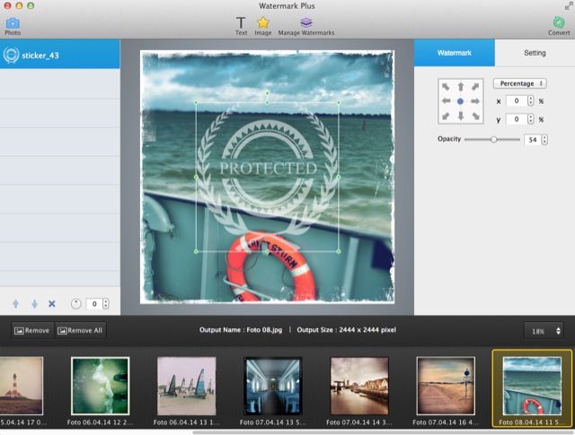
Task: Add a Text watermark
Action: 241,26
